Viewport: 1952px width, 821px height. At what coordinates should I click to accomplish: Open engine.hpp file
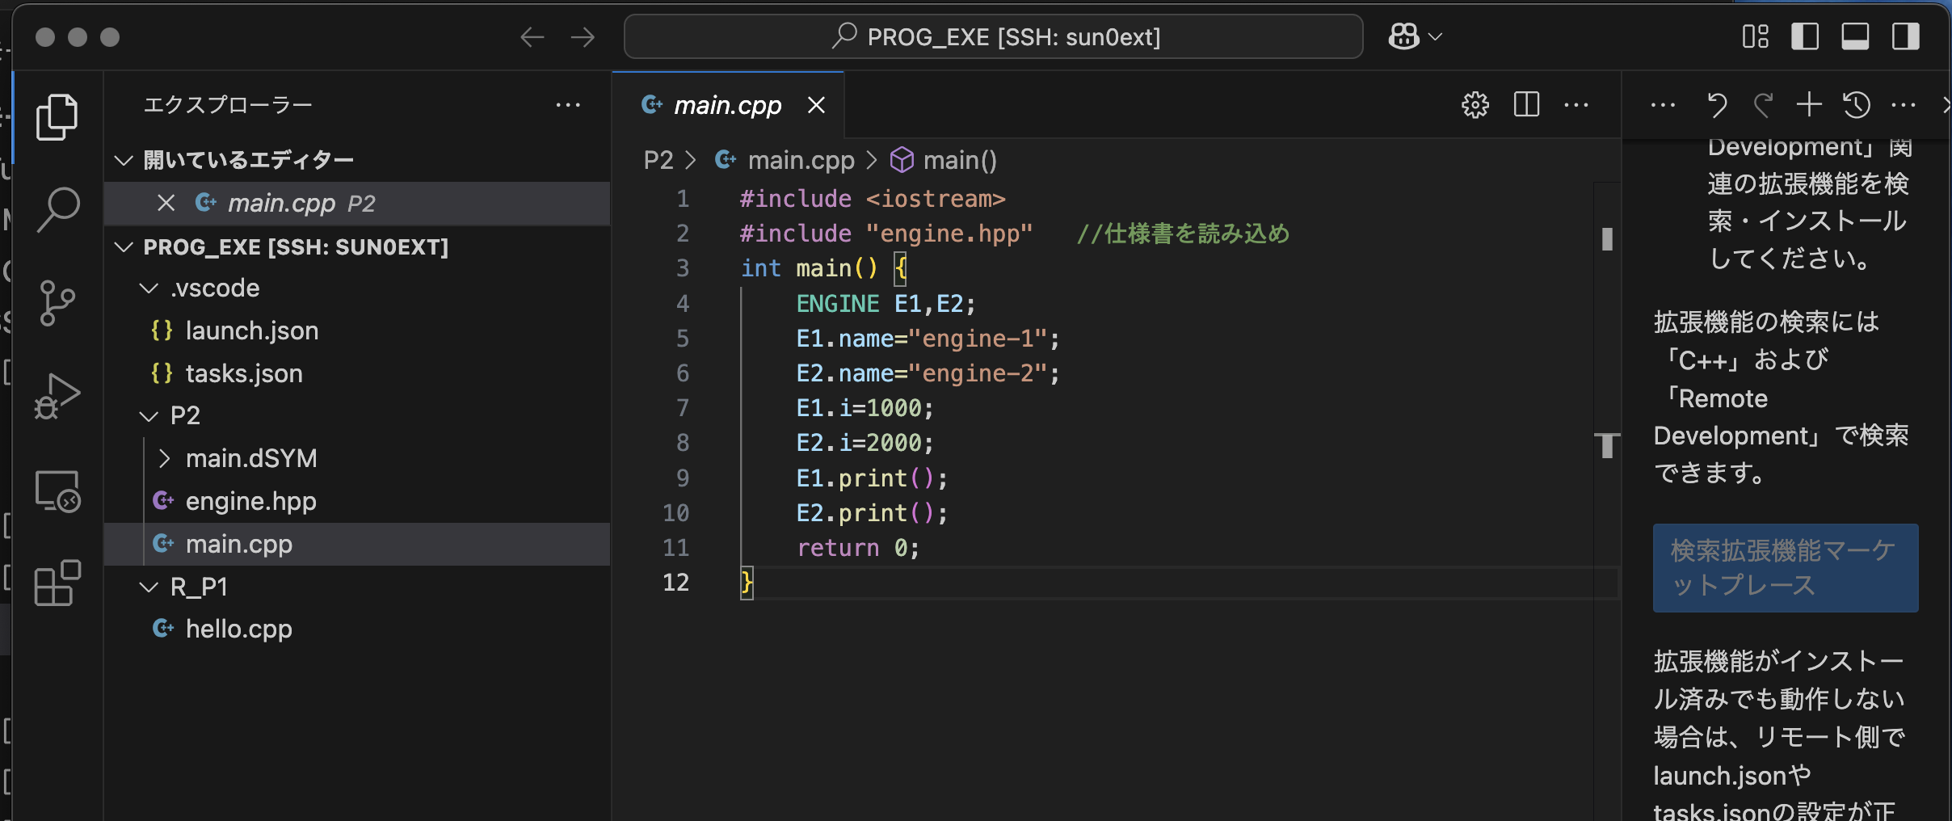[356, 501]
